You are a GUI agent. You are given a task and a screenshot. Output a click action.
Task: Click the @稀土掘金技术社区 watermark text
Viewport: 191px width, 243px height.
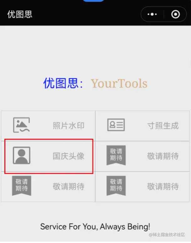167,235
